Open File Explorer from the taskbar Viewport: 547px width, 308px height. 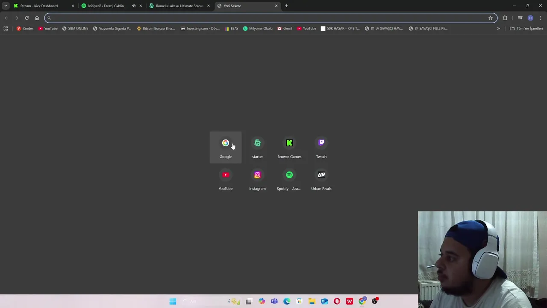tap(312, 301)
